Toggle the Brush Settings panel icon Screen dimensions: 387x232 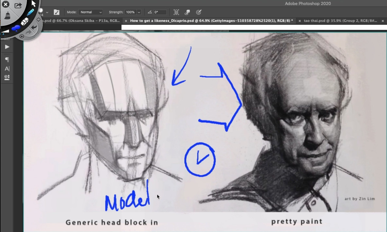tap(57, 12)
